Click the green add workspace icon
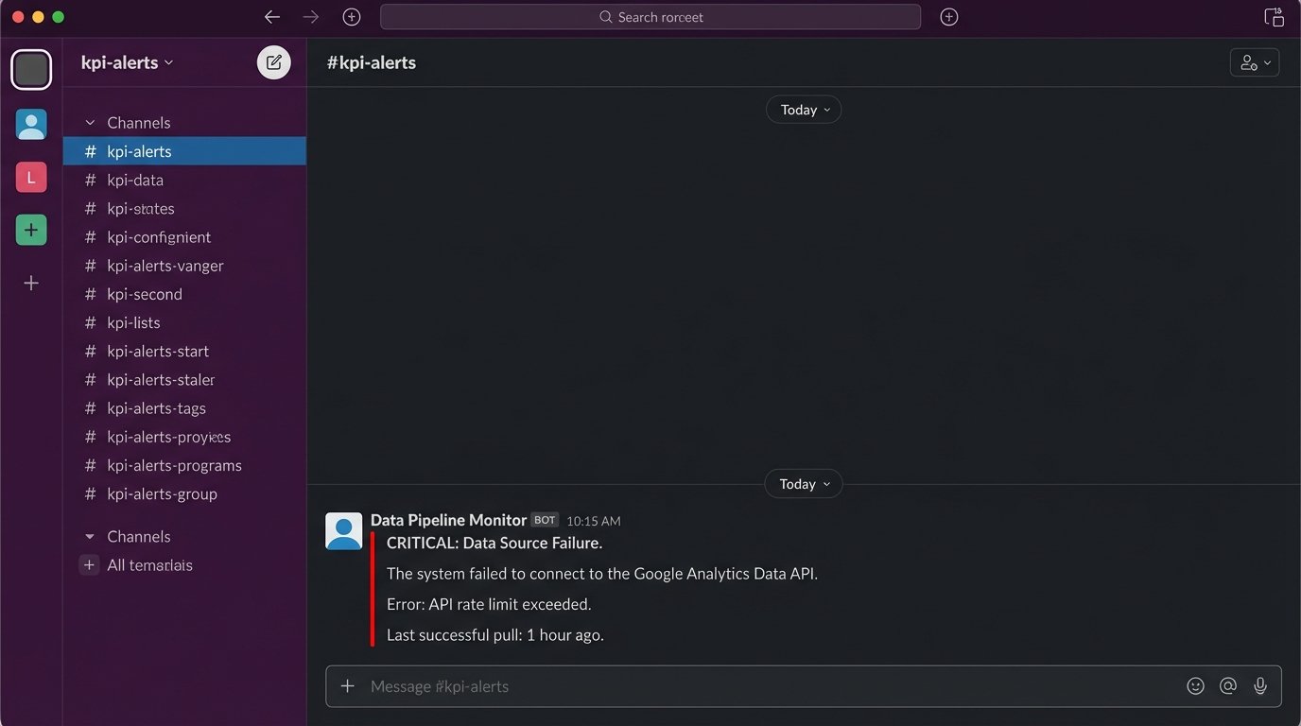Viewport: 1301px width, 726px height. pyautogui.click(x=31, y=230)
